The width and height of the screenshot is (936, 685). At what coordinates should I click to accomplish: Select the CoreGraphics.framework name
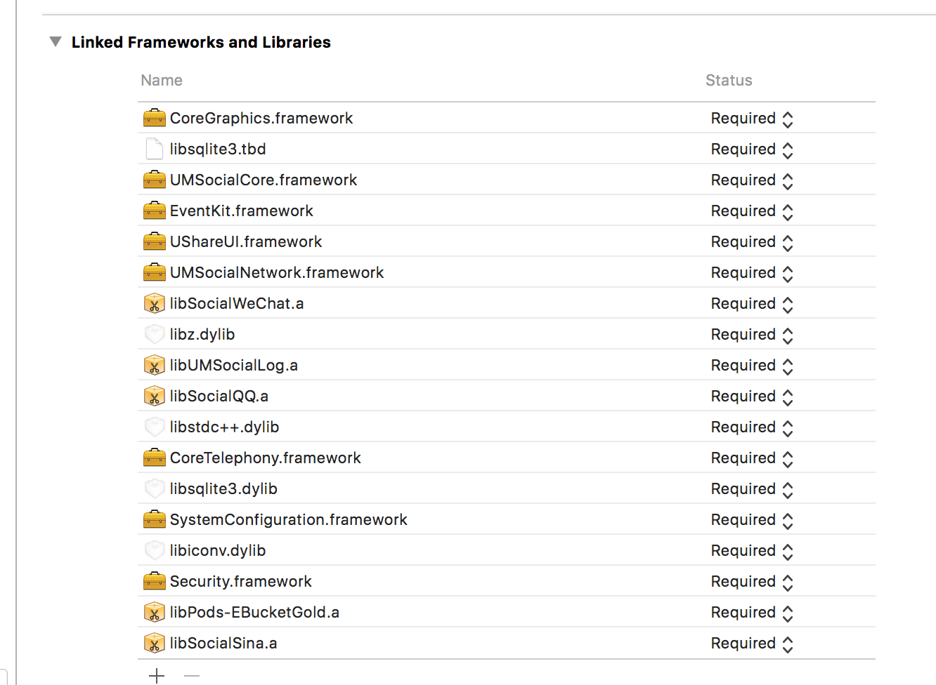[x=261, y=118]
